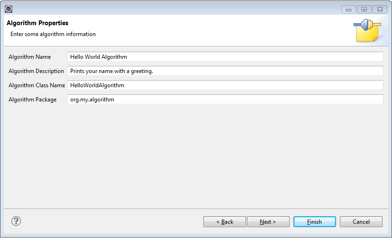Image resolution: width=392 pixels, height=238 pixels.
Task: Cancel the algorithm wizard
Action: [361, 222]
